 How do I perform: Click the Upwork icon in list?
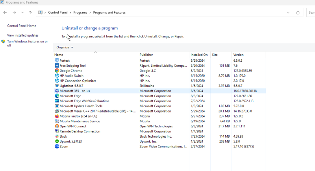click(x=57, y=142)
